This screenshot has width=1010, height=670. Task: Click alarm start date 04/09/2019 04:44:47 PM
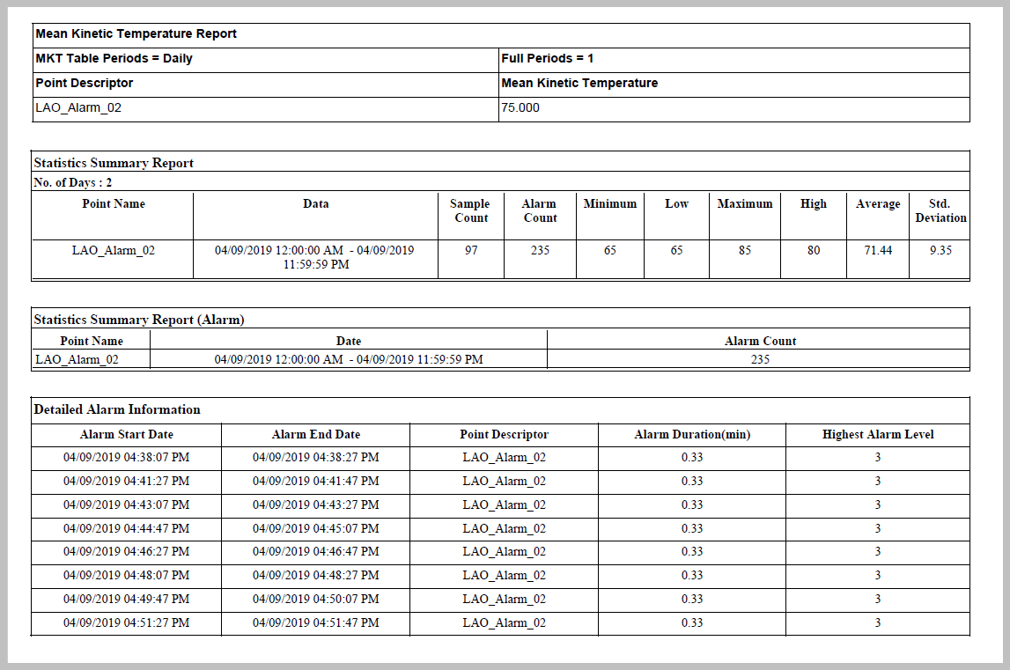(127, 529)
